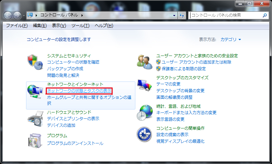Click the Ease of Access icon
The height and width of the screenshot is (164, 272).
144,134
